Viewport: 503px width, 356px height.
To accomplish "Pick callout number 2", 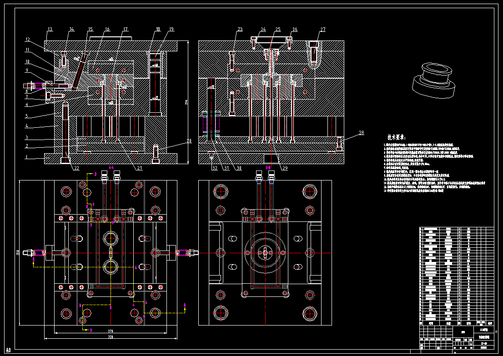I will (27, 146).
